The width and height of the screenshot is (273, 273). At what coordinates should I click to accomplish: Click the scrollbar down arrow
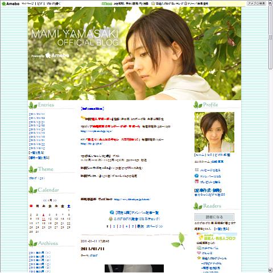[x=270, y=270]
